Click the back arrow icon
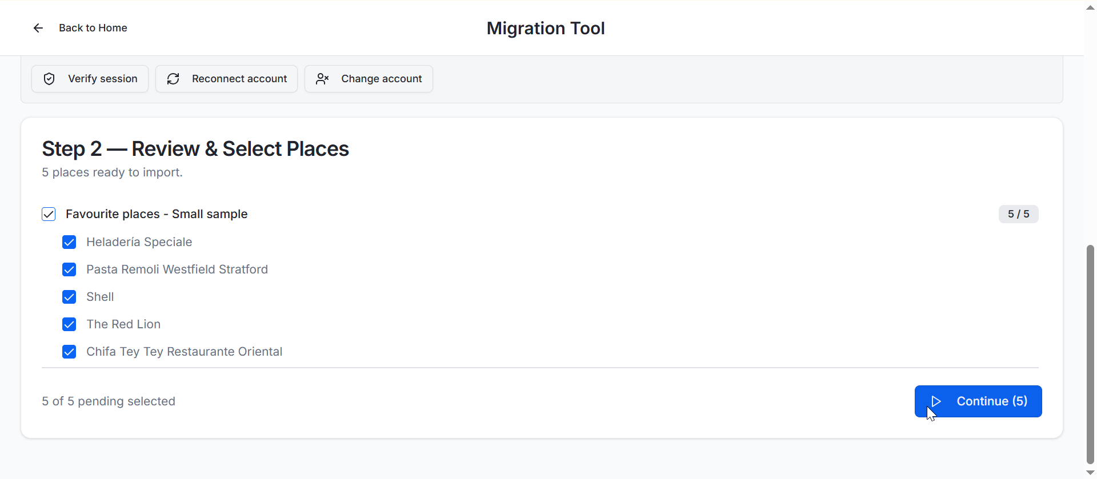Viewport: 1097px width, 479px height. tap(38, 28)
